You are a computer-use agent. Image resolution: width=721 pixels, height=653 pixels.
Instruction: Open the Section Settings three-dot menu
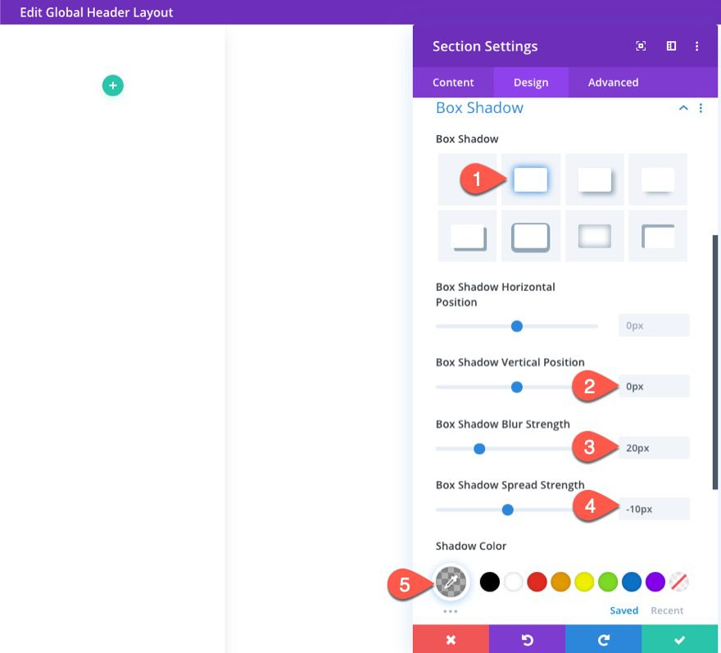(697, 46)
